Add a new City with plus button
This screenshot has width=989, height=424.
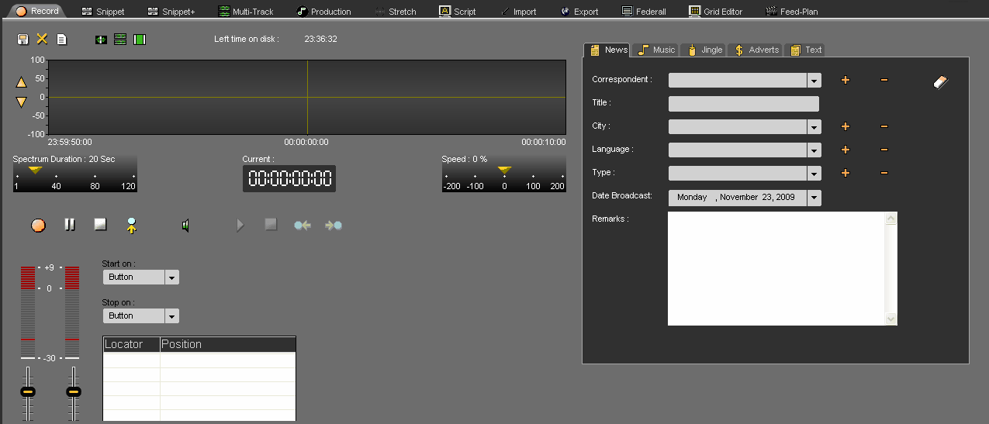(x=845, y=127)
